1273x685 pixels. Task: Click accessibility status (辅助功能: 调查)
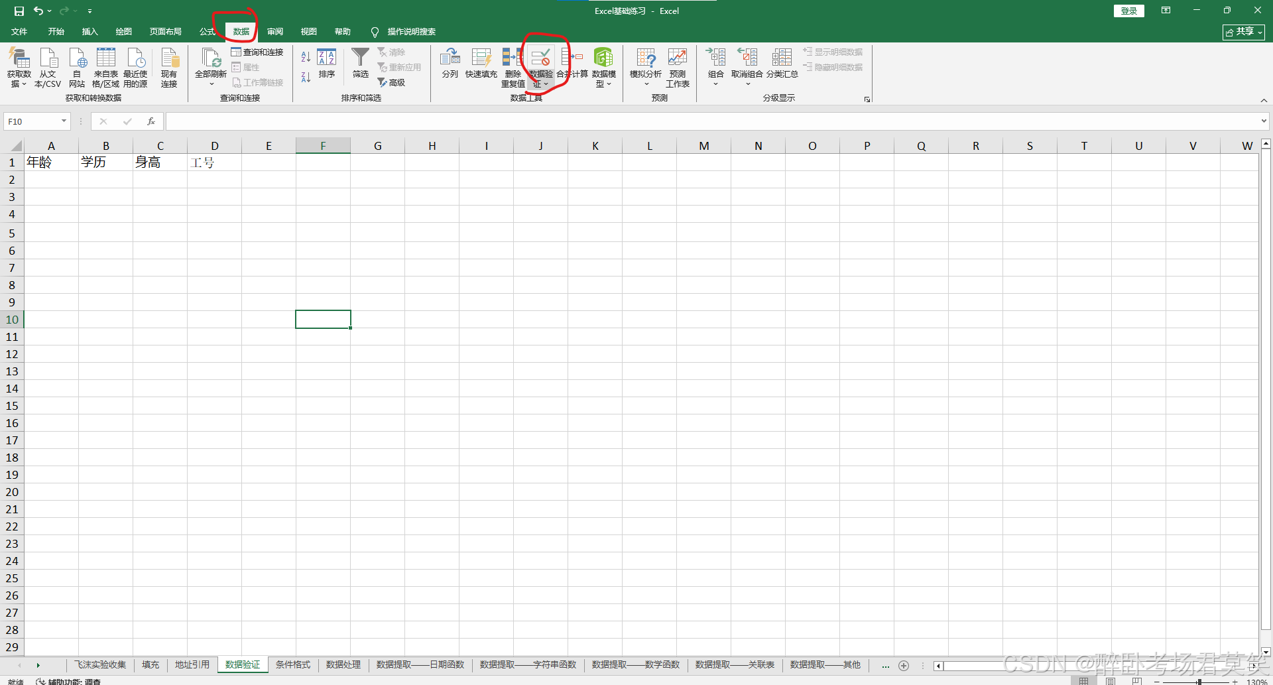coord(68,681)
